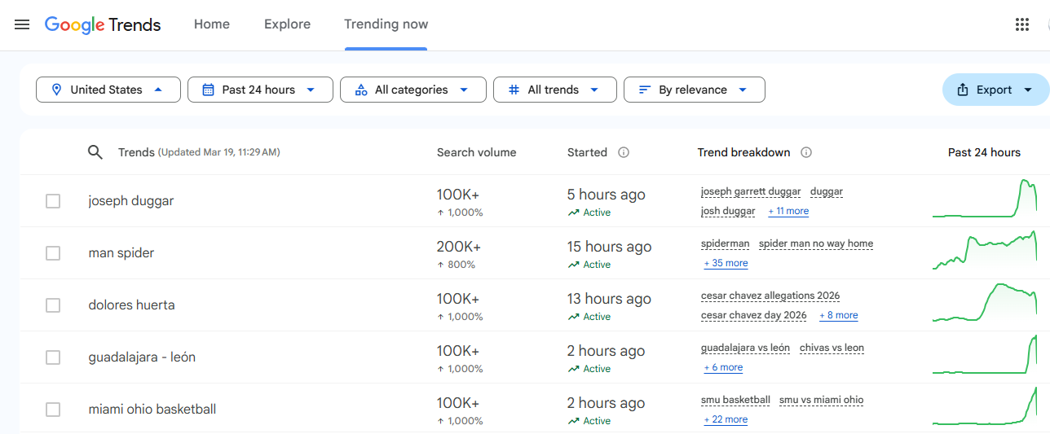1050x434 pixels.
Task: Open the smu vs miami ohio link
Action: click(822, 400)
